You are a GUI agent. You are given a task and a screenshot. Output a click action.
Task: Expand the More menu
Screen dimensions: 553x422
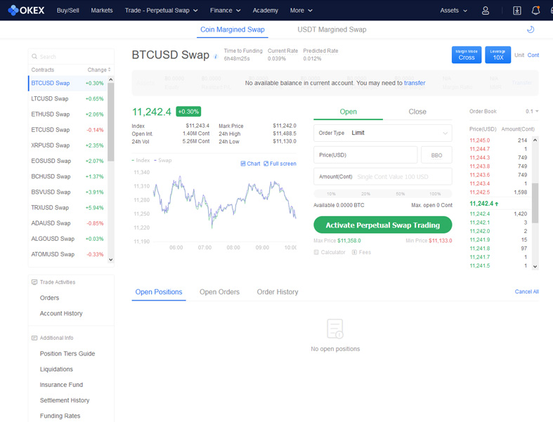[301, 11]
